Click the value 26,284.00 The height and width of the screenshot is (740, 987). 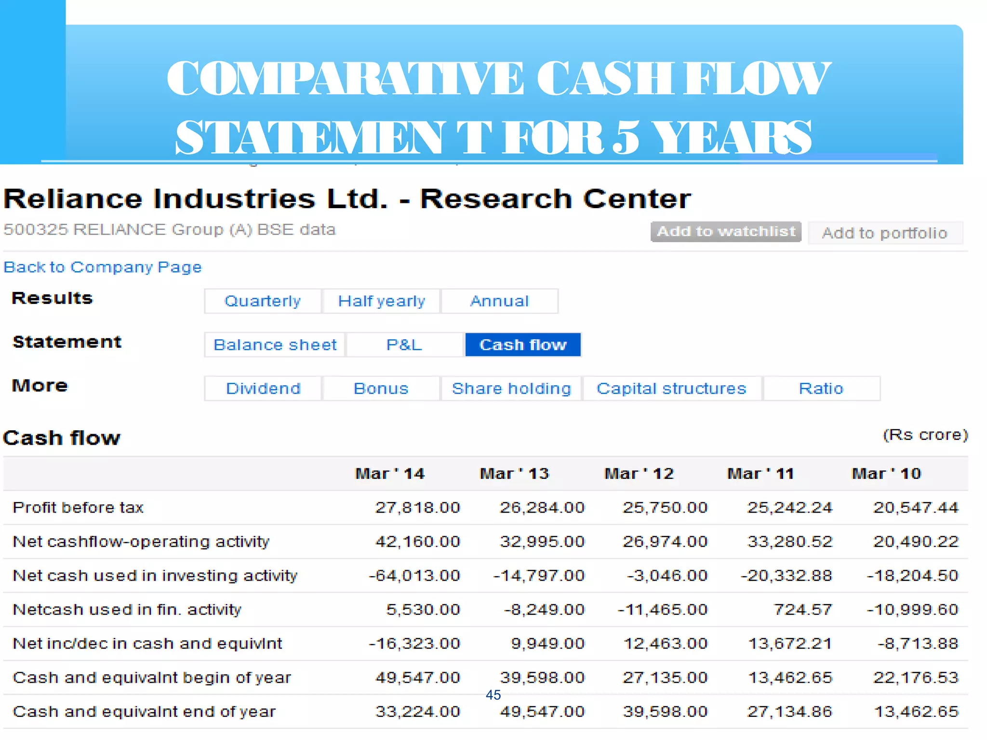(x=542, y=507)
